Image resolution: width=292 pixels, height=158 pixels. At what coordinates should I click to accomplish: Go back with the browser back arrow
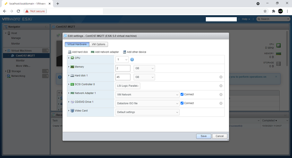[x=5, y=11]
